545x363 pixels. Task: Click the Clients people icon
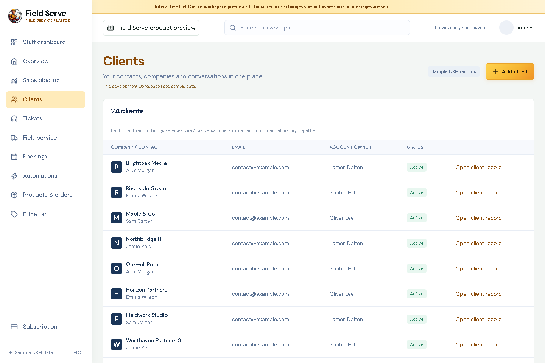click(x=14, y=99)
